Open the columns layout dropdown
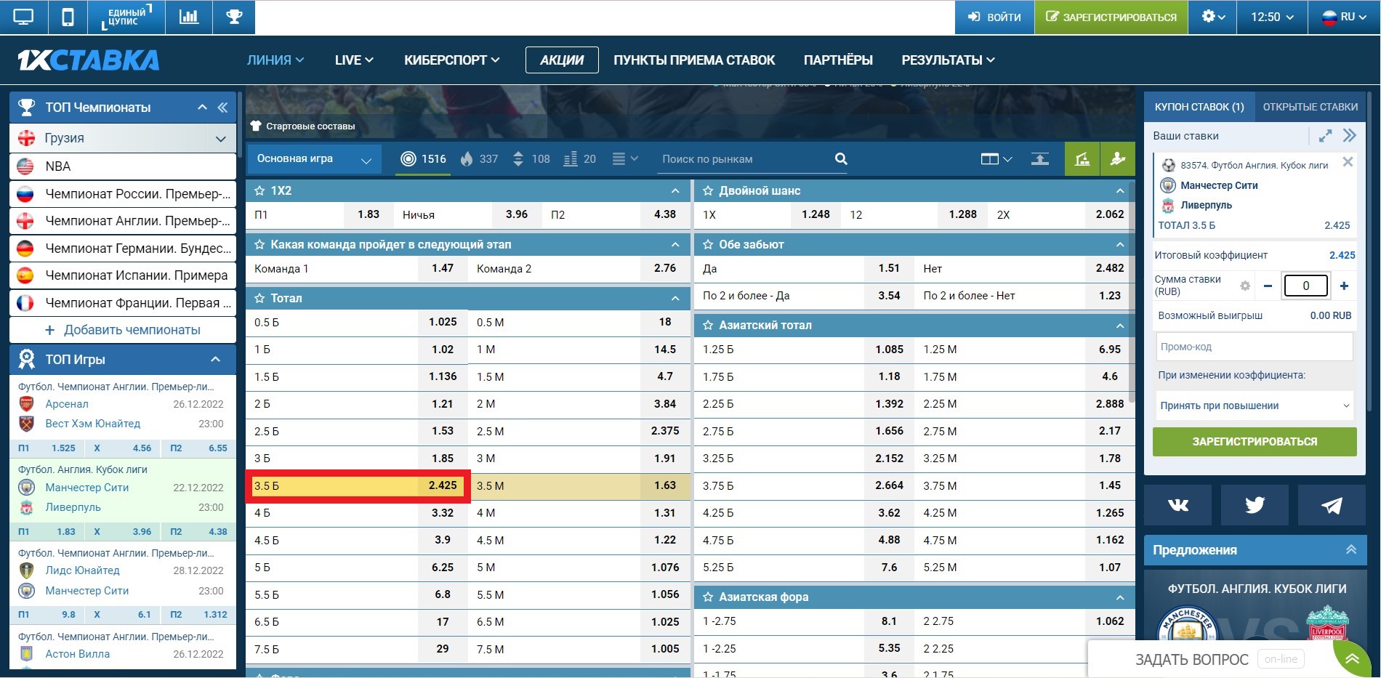The height and width of the screenshot is (678, 1381). [996, 159]
